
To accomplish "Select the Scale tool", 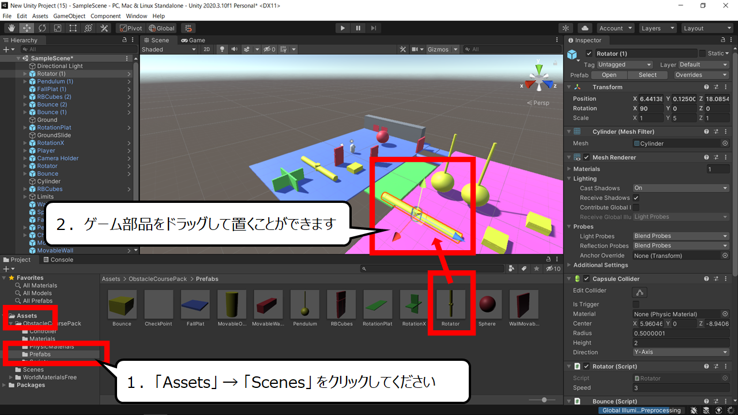I will pyautogui.click(x=58, y=28).
